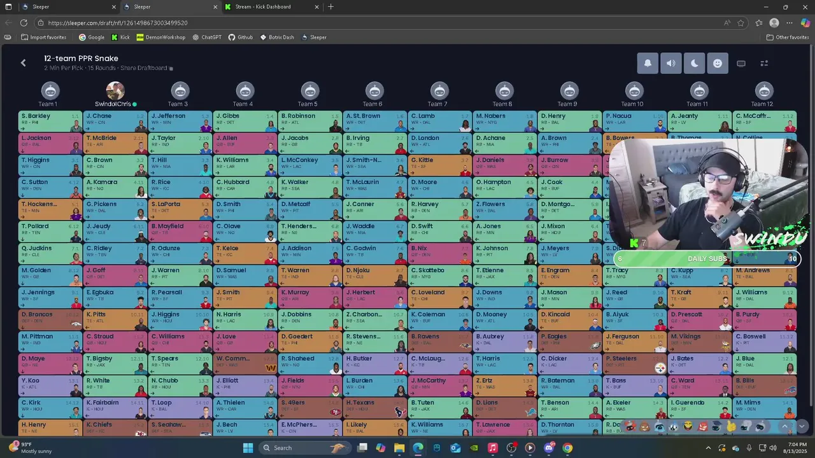Click the taskbar Search box
This screenshot has height=458, width=815.
(x=306, y=448)
